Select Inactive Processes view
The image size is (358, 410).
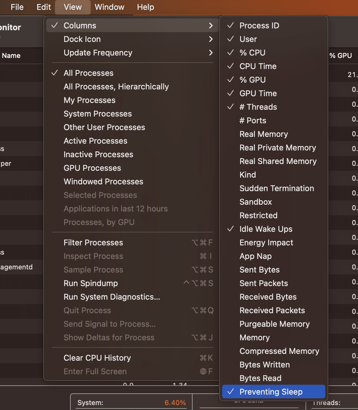(x=132, y=154)
